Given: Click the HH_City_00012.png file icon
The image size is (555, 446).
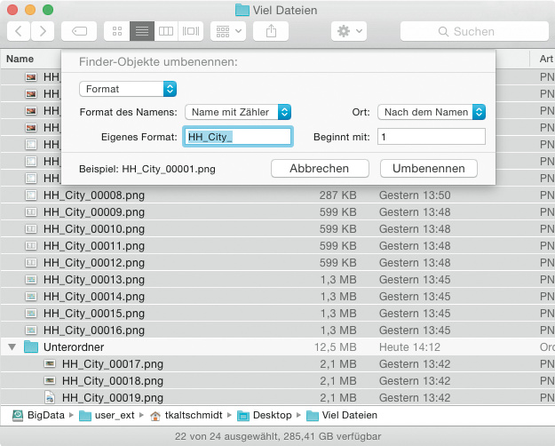Looking at the screenshot, I should pos(31,262).
